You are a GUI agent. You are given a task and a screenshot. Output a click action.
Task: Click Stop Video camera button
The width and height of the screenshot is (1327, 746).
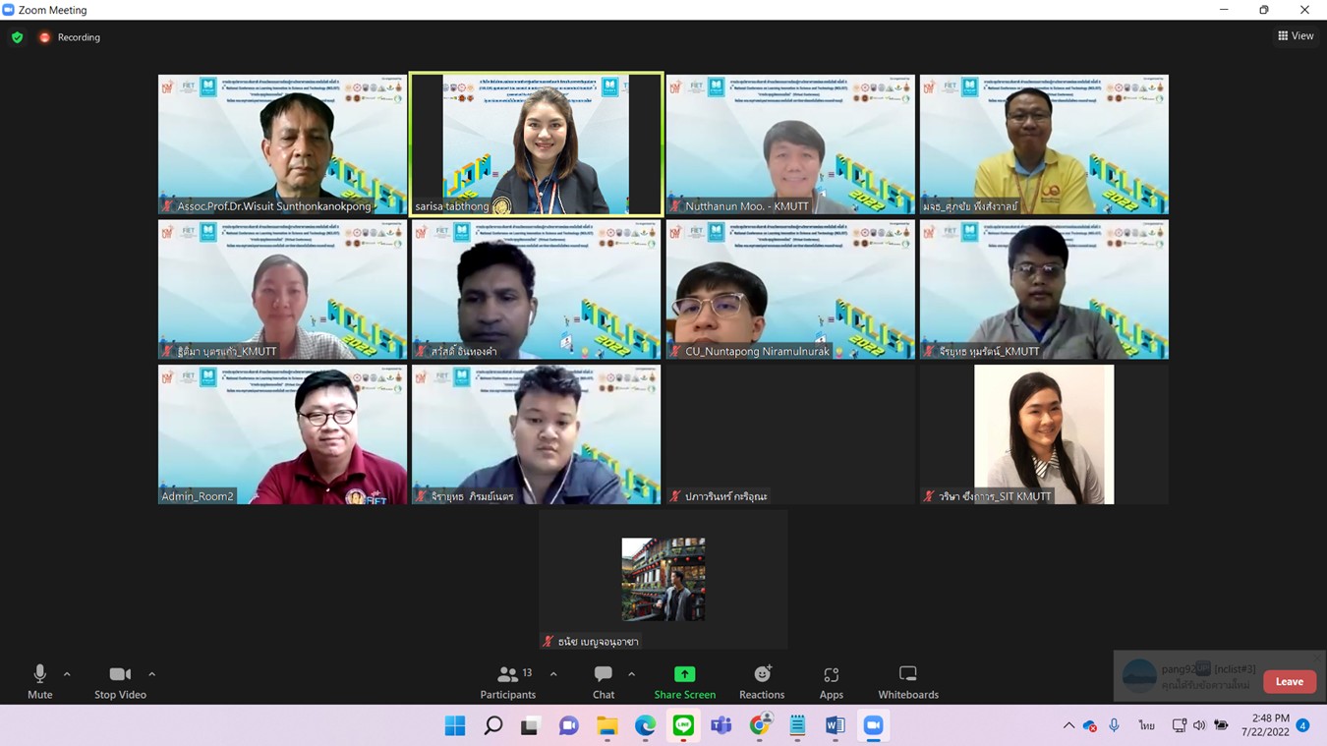[x=120, y=680]
